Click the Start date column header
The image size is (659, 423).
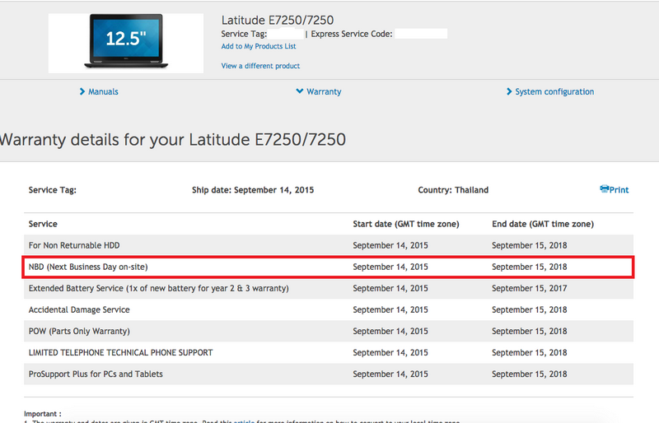coord(405,224)
